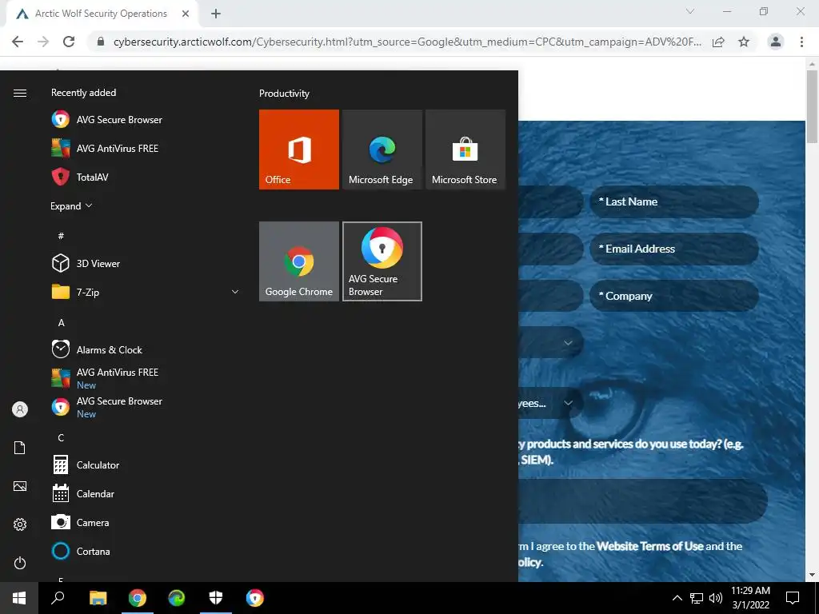
Task: Open the Office tile
Action: [299, 150]
